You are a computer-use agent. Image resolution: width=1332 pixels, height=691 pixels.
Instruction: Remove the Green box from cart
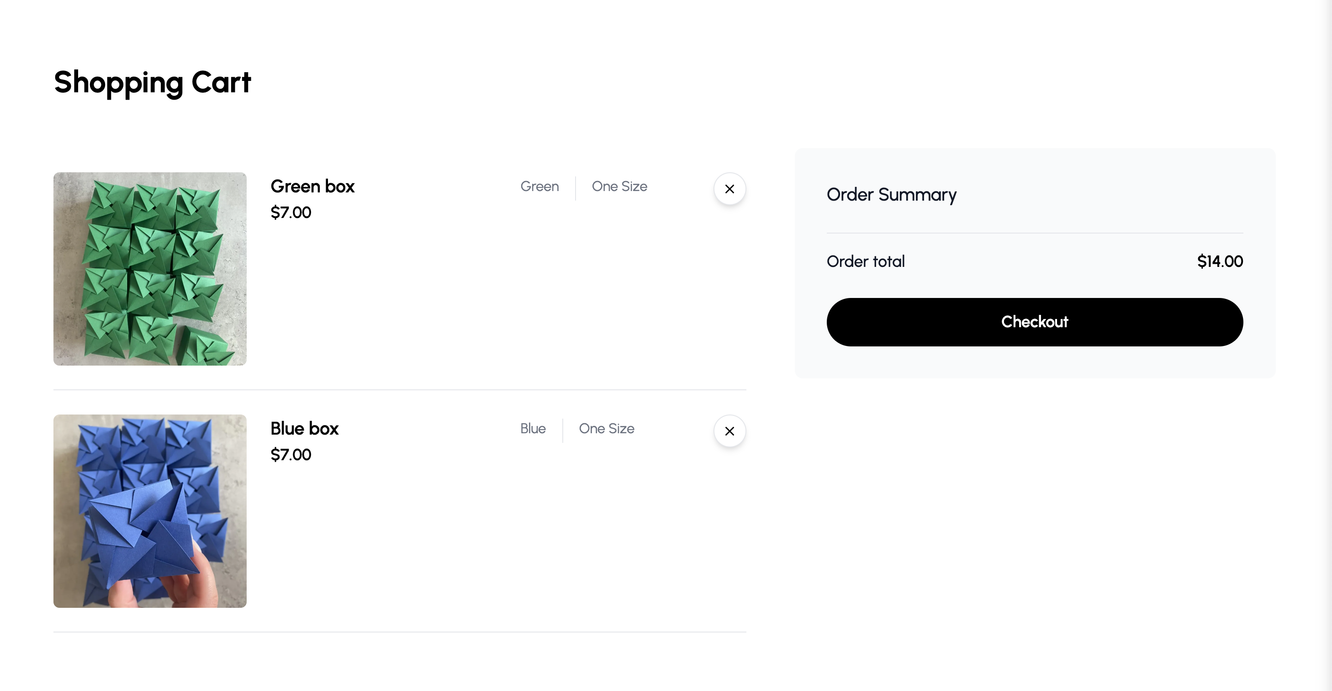[729, 189]
